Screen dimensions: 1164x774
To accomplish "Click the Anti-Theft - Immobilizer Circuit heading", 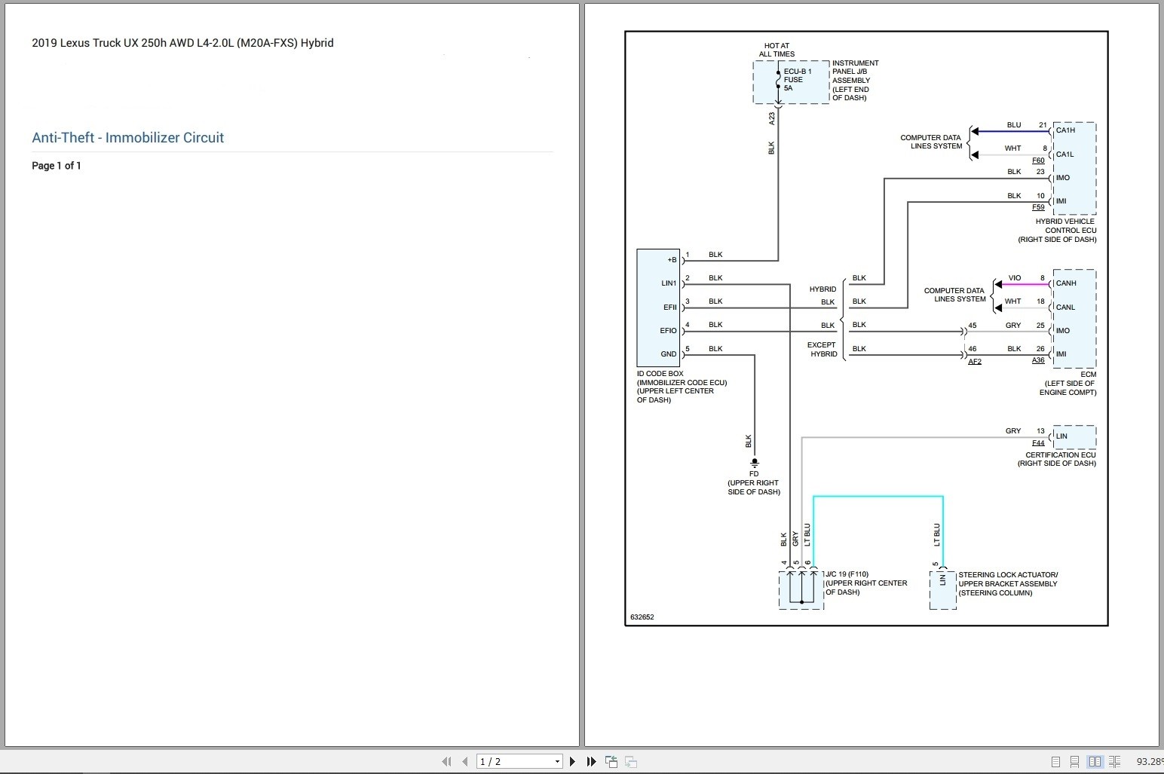I will [x=127, y=137].
